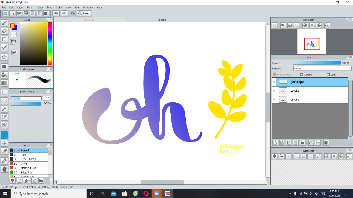Click the halftone layer icon in Layer panel
Image resolution: width=353 pixels, height=198 pixels.
(x=295, y=143)
